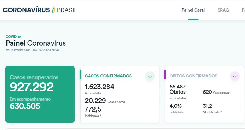Click the green arrow in Casos Confirmados card
This screenshot has width=245, height=130.
tap(150, 76)
